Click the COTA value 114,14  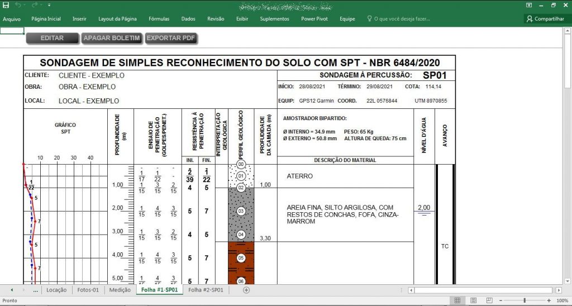[x=433, y=87]
